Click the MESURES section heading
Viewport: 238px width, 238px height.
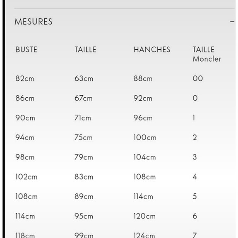point(34,22)
